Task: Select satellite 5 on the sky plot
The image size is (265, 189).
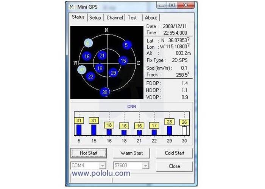Action: pyautogui.click(x=127, y=45)
